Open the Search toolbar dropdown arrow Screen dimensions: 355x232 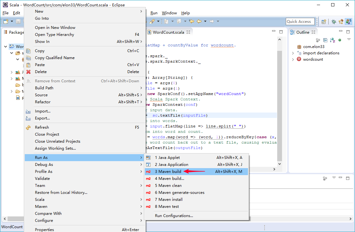click(158, 21)
